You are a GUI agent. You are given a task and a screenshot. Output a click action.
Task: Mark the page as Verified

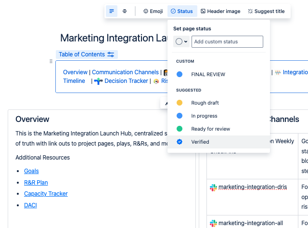(200, 142)
